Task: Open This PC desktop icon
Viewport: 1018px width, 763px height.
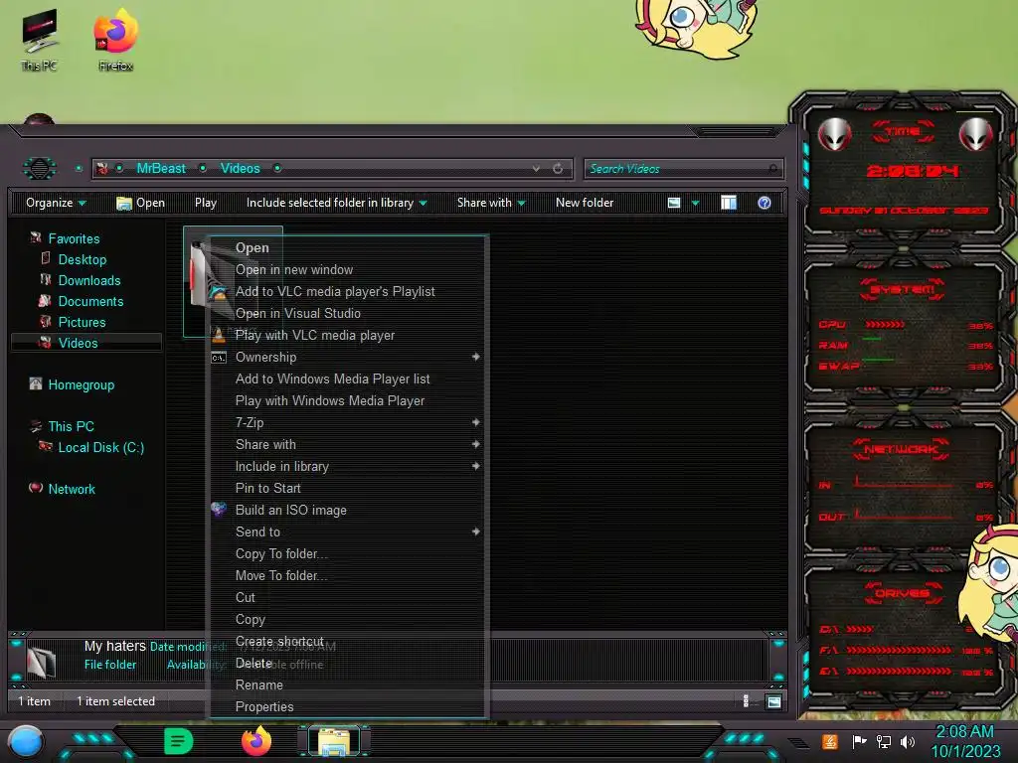Action: pyautogui.click(x=39, y=40)
